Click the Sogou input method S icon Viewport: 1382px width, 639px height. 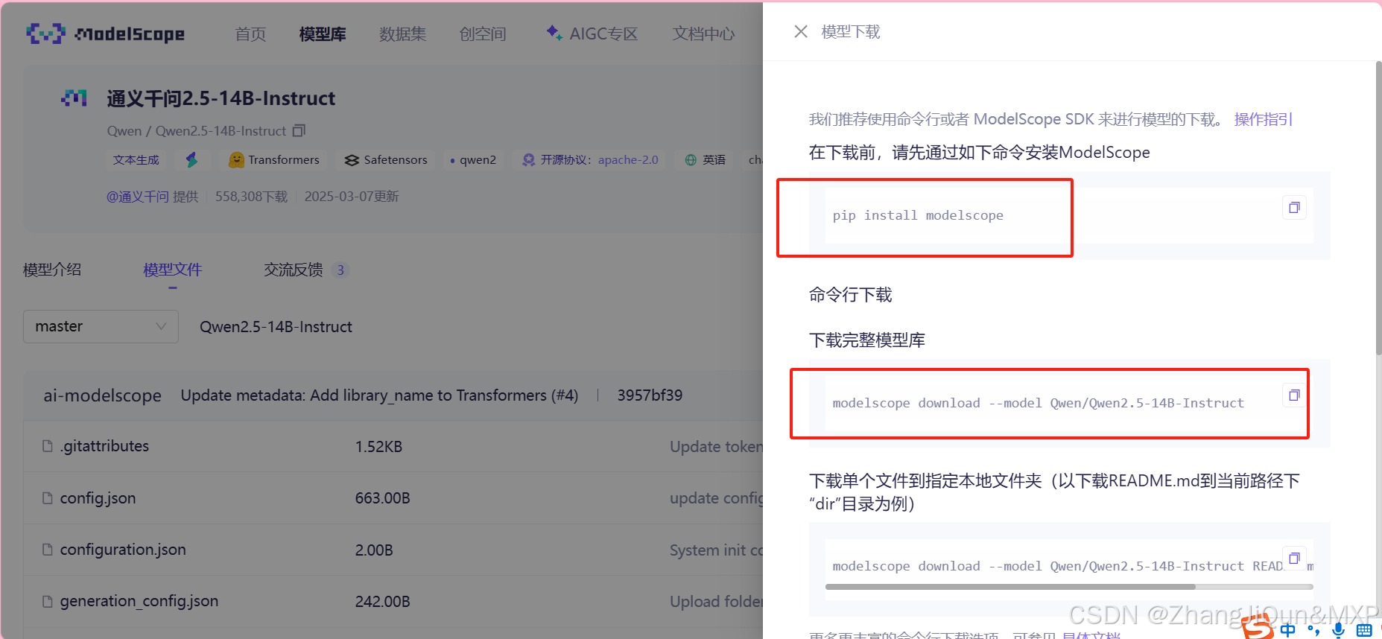1258,629
